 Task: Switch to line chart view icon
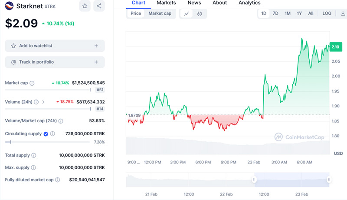click(187, 13)
